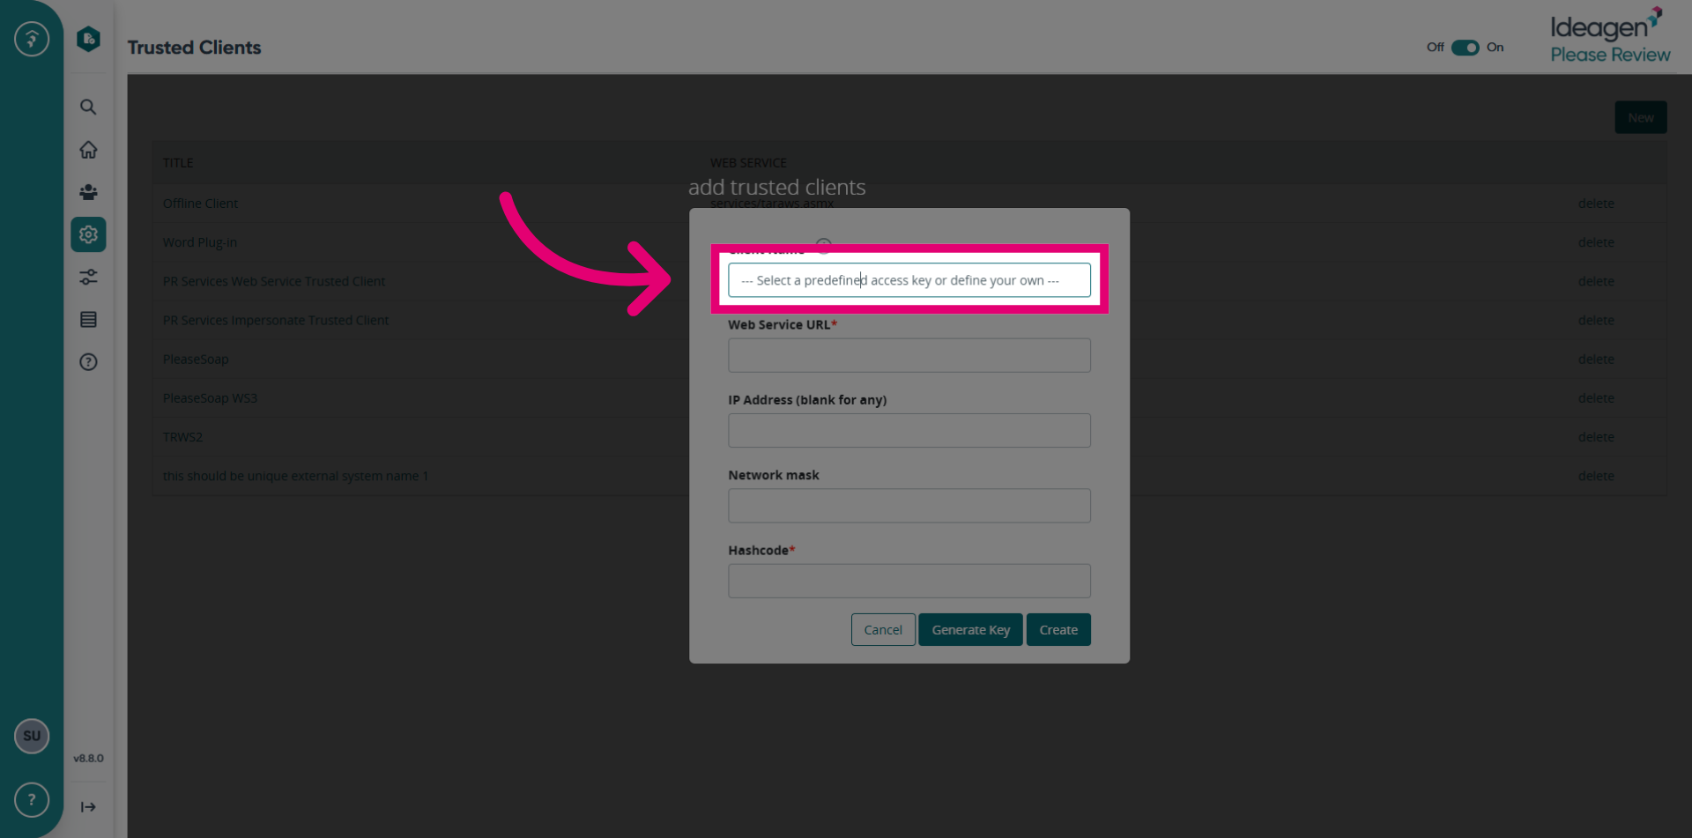Click the Ideagen Please Review logo
Screen dimensions: 1692x838
pos(1609,37)
